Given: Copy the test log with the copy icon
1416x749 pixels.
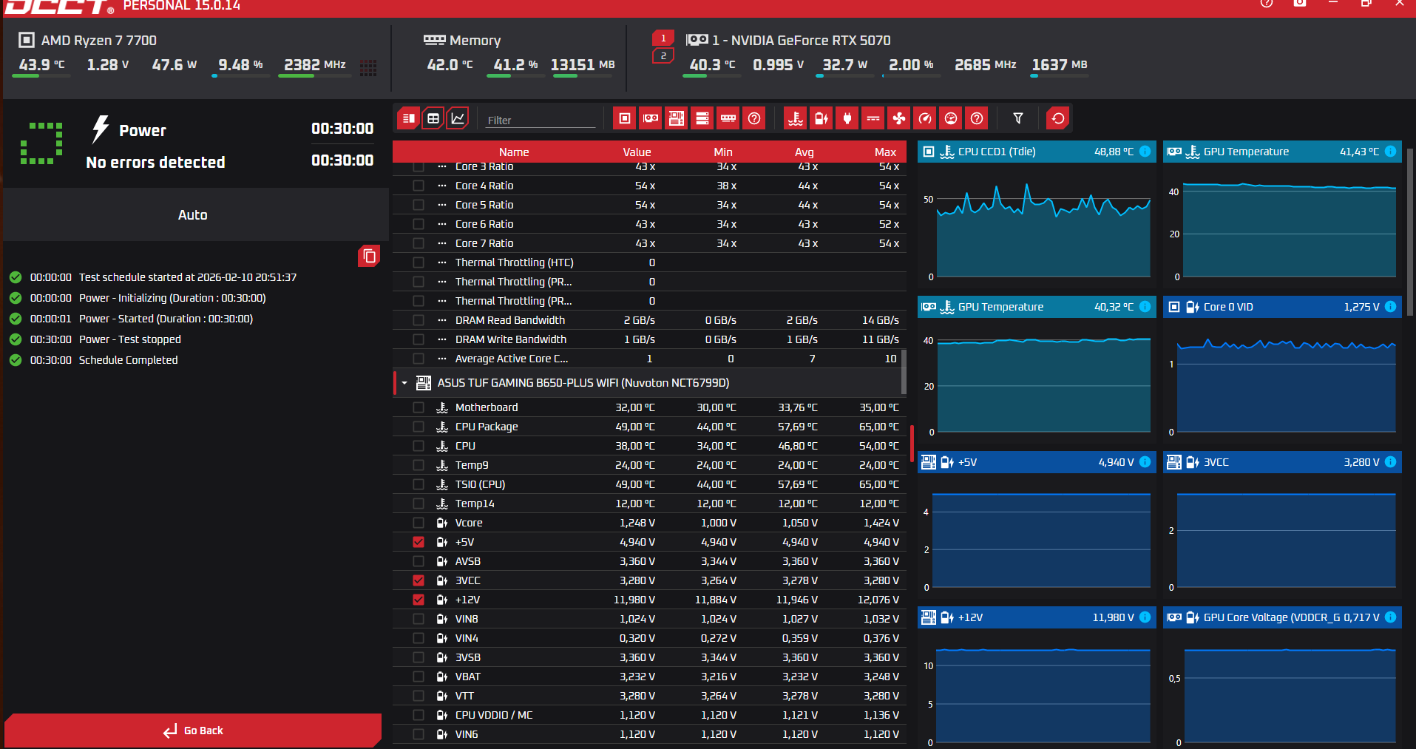Looking at the screenshot, I should (369, 256).
